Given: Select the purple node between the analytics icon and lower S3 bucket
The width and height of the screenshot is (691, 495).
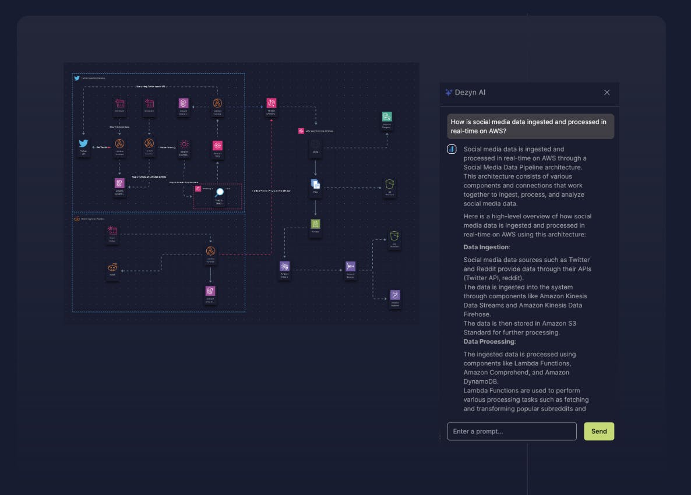Looking at the screenshot, I should tap(350, 266).
